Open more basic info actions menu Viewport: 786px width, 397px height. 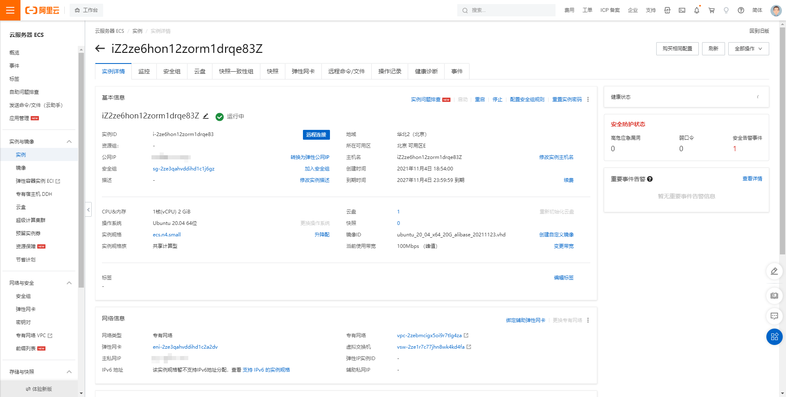588,100
